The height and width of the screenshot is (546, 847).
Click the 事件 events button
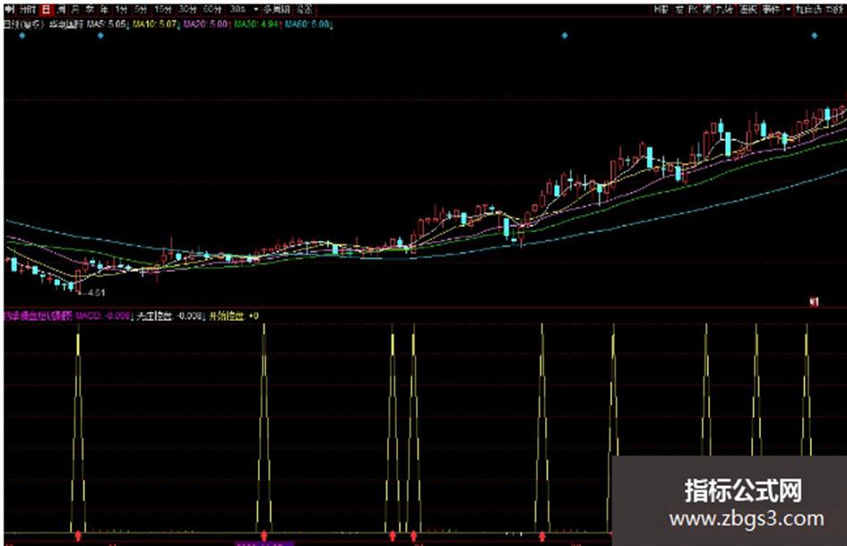[x=770, y=9]
